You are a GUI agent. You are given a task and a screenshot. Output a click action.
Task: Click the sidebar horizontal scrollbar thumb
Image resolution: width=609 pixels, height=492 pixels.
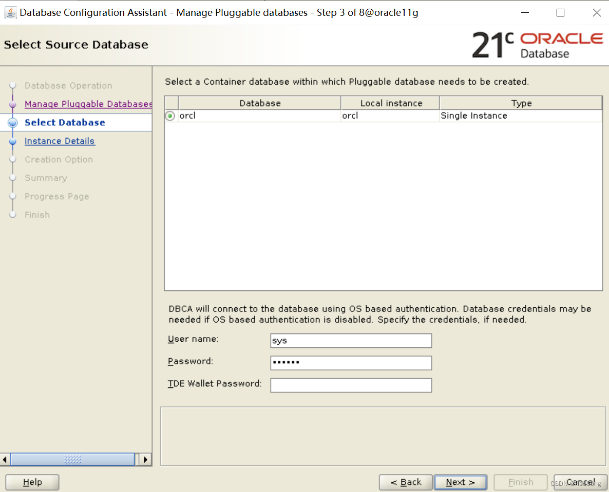point(72,459)
